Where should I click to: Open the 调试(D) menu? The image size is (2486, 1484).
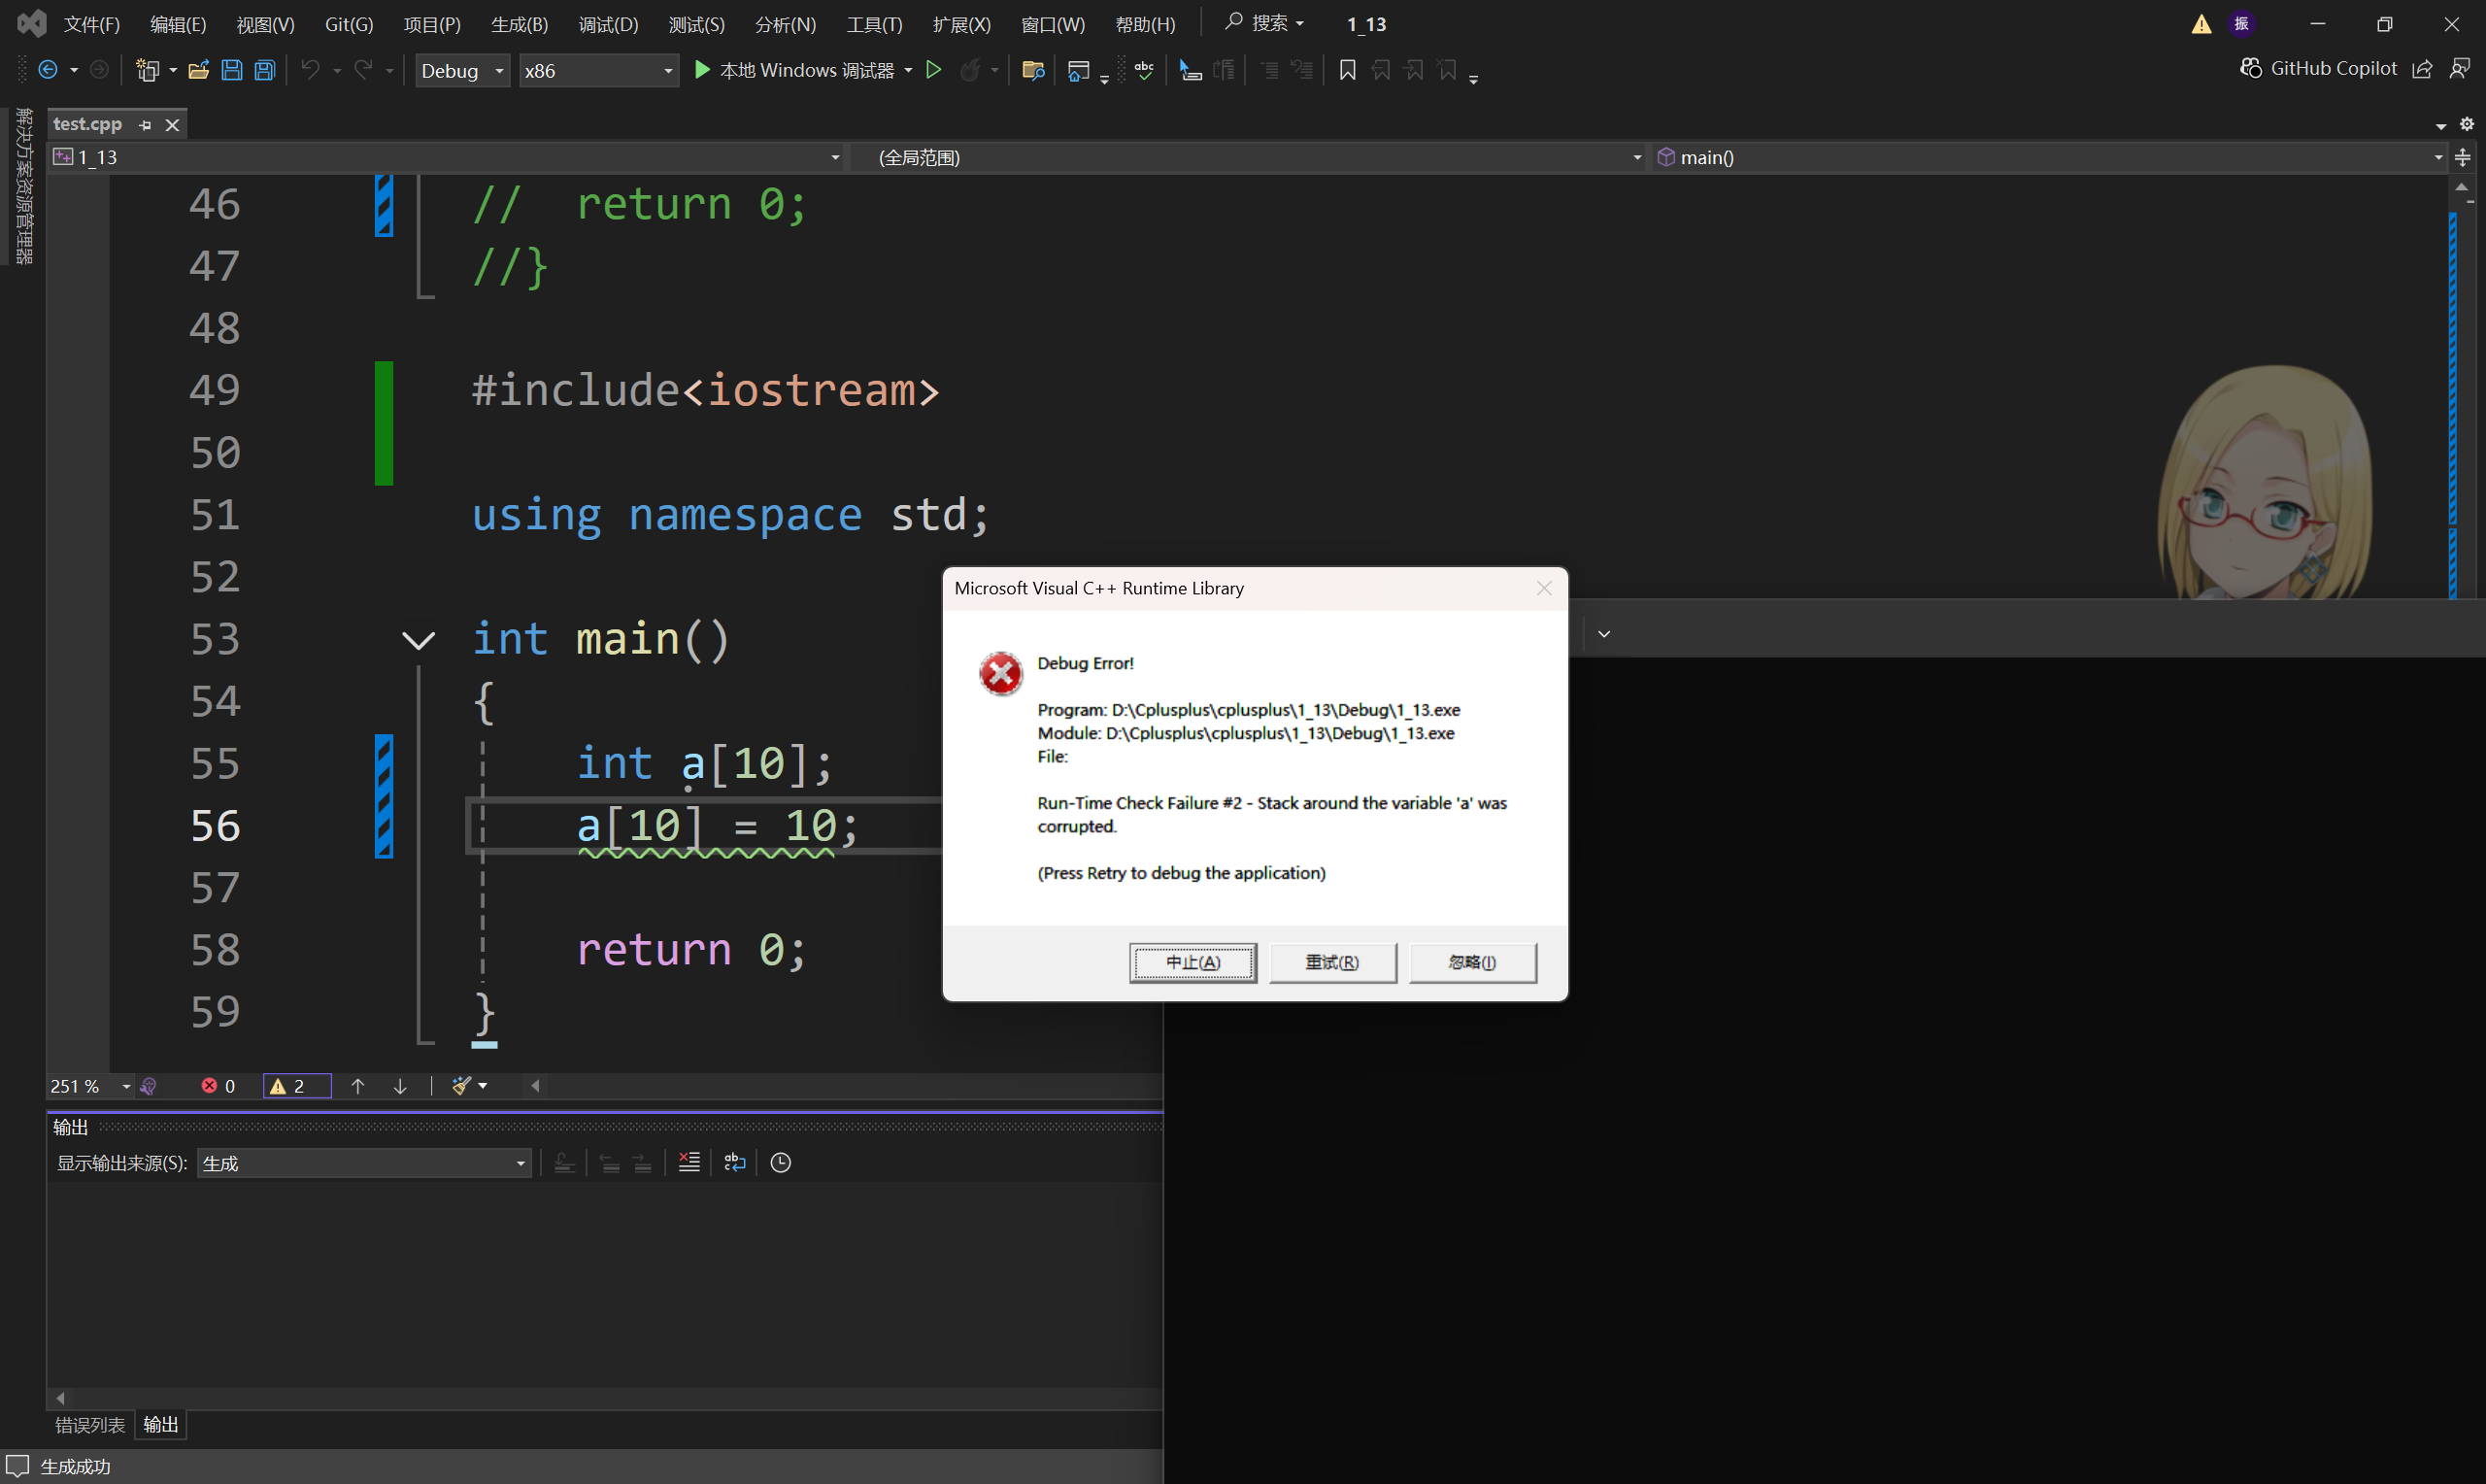(x=607, y=24)
